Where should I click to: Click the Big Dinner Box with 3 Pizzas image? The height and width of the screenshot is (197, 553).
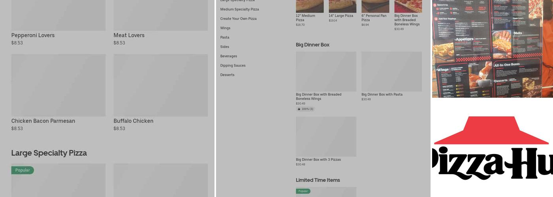(326, 137)
